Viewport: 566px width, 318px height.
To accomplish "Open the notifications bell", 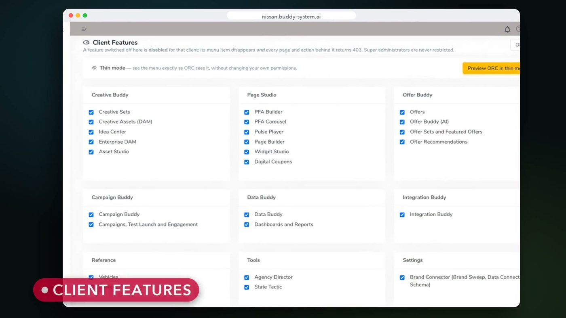I will [507, 29].
